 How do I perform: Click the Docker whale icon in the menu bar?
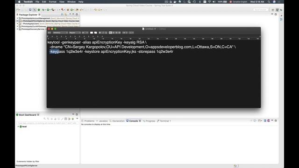(175, 2)
